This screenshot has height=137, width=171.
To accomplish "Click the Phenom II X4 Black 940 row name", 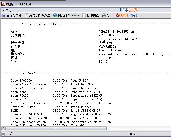I will pos(30,118).
